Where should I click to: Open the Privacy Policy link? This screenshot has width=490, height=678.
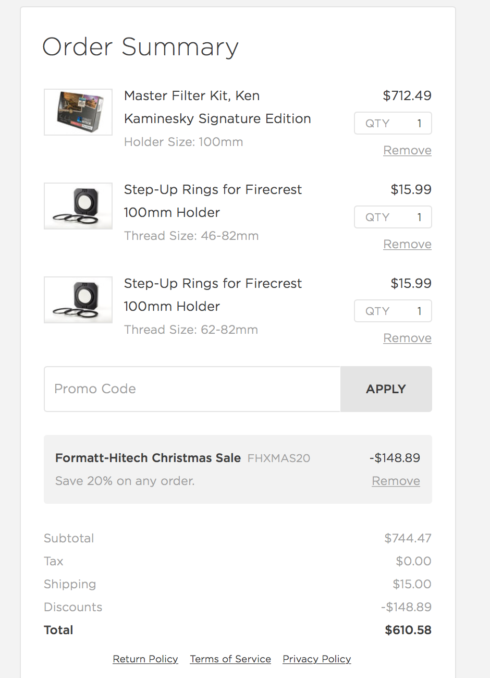tap(316, 659)
